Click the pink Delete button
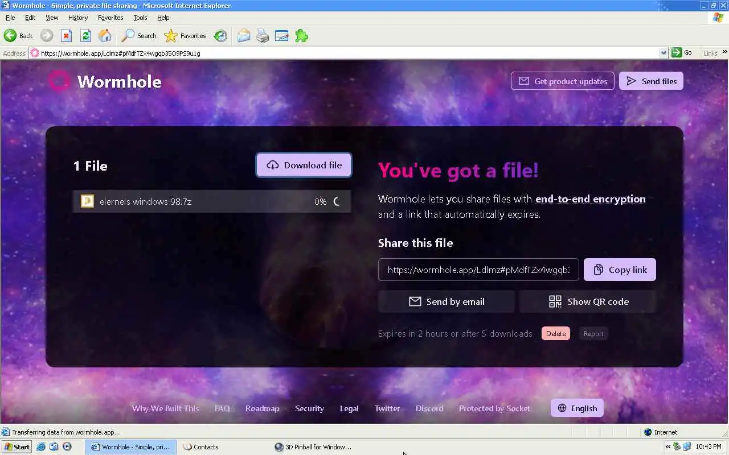Image resolution: width=729 pixels, height=455 pixels. (x=556, y=334)
